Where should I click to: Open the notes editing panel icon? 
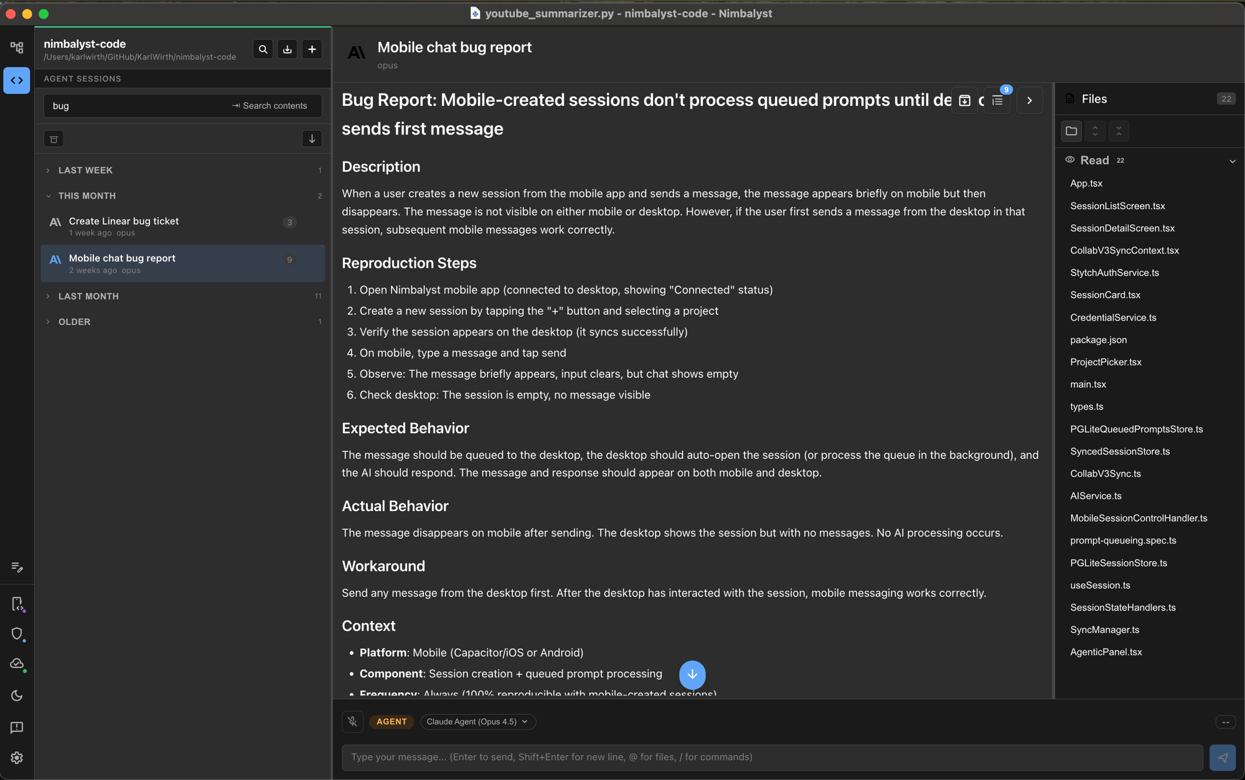click(17, 567)
